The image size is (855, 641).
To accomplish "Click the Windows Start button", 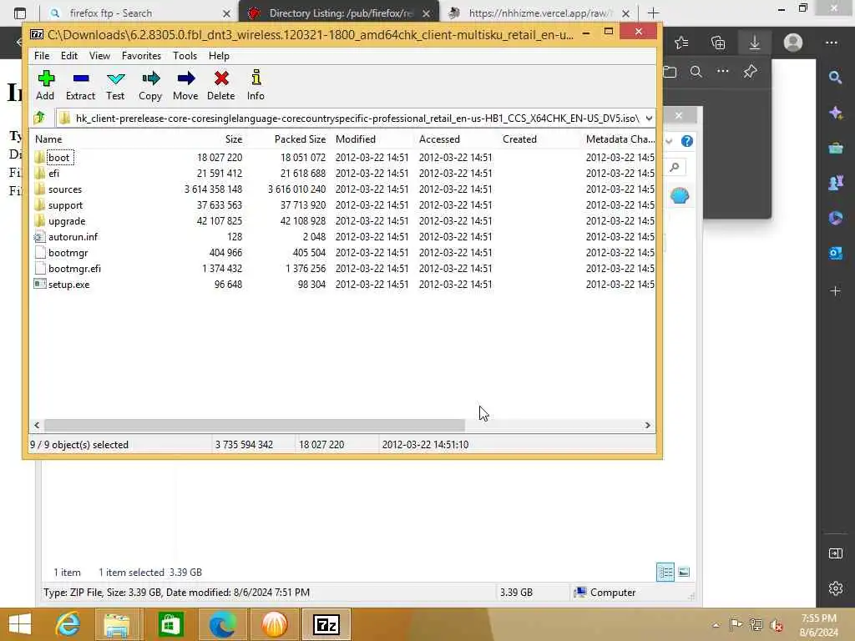I will point(20,624).
